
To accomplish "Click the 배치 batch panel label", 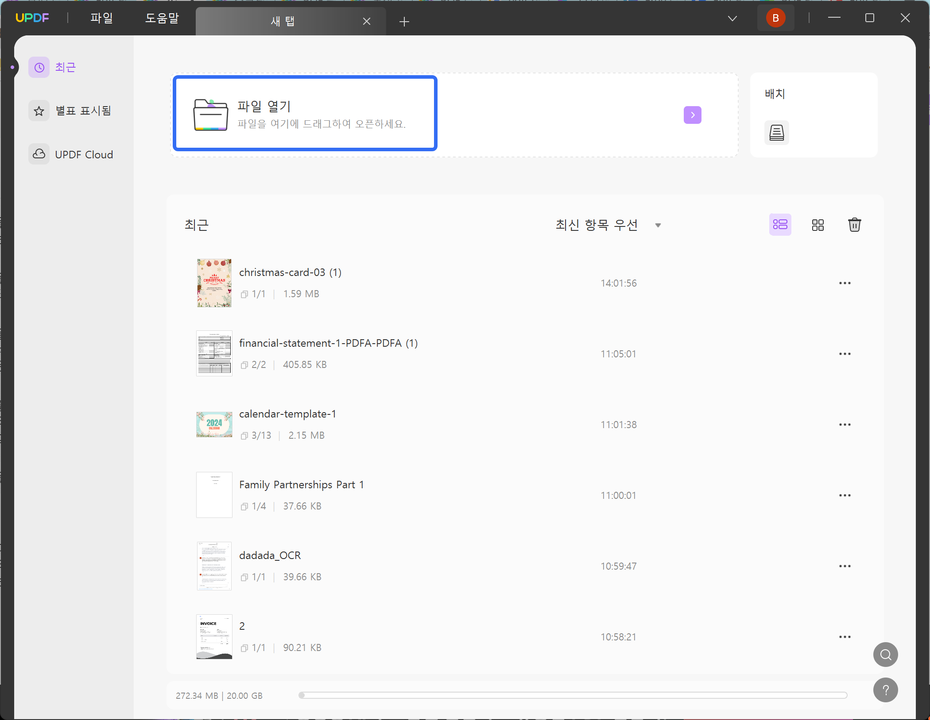I will 775,94.
